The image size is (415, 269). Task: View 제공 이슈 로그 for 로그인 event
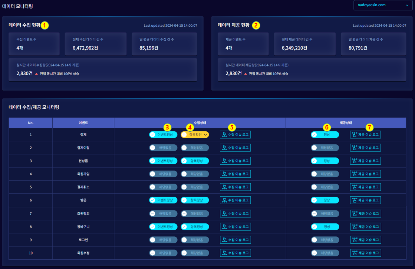tap(366, 240)
